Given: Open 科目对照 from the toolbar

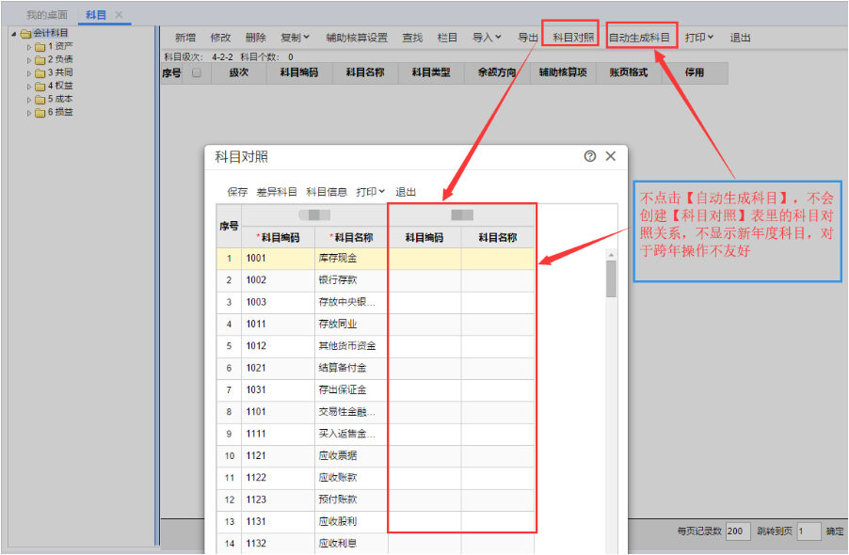Looking at the screenshot, I should click(x=573, y=38).
